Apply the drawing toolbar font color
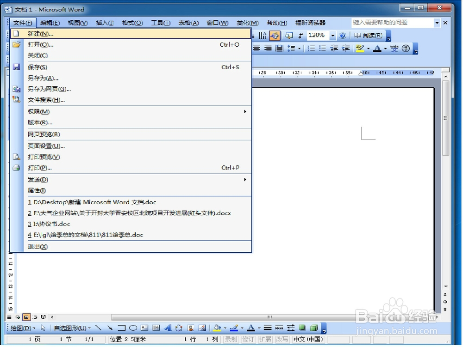The image size is (463, 347). click(x=251, y=328)
